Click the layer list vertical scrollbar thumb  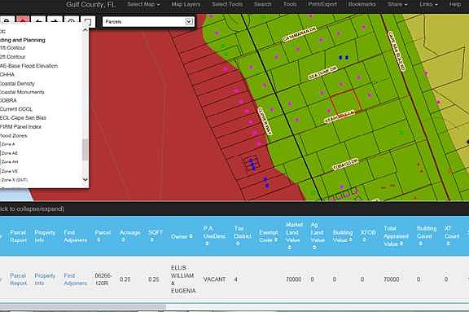pyautogui.click(x=85, y=150)
